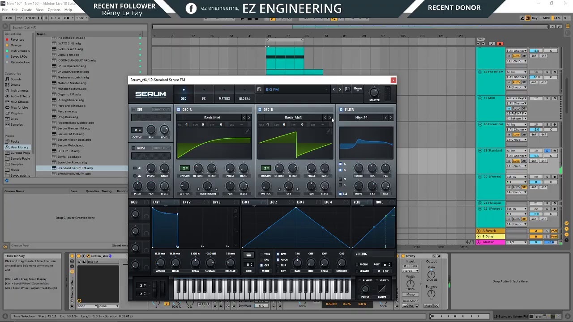Viewport: 573px width, 322px height.
Task: Open Plug-ins category in Ableton browser
Action: coord(17,114)
